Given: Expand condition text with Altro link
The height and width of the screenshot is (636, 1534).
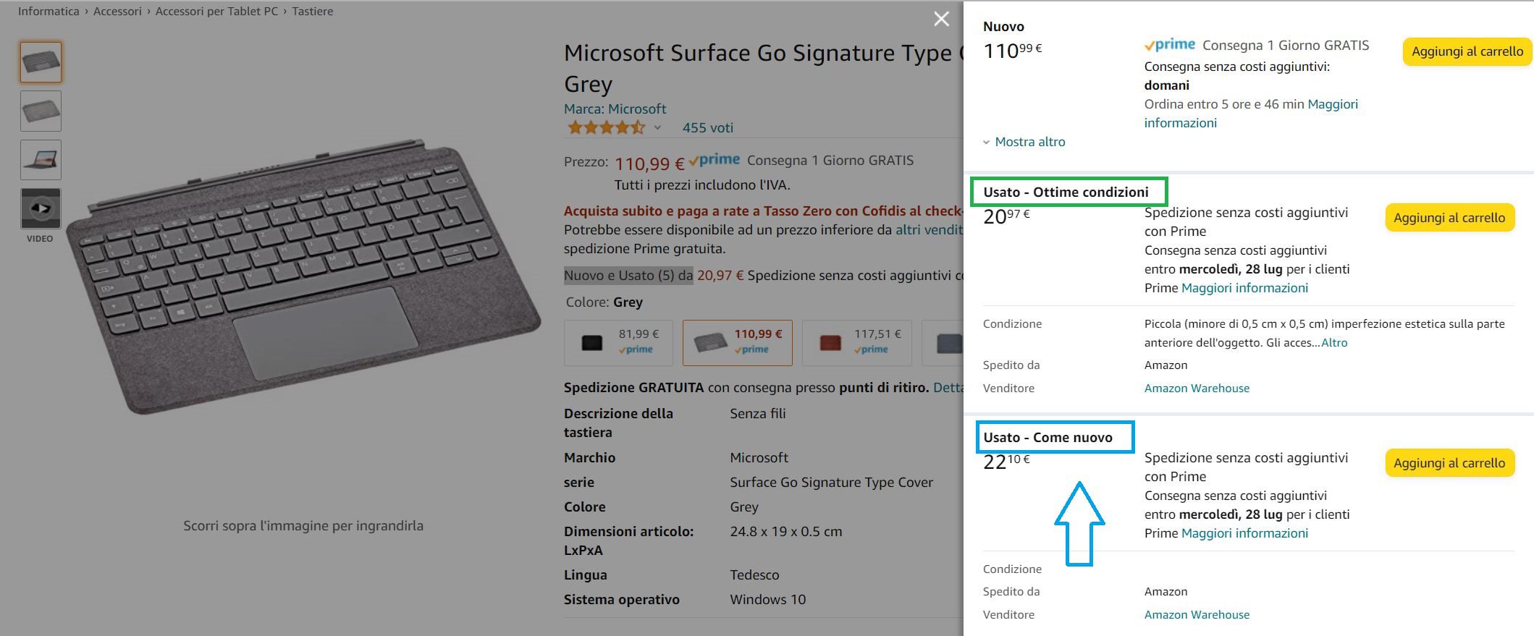Looking at the screenshot, I should click(1334, 343).
